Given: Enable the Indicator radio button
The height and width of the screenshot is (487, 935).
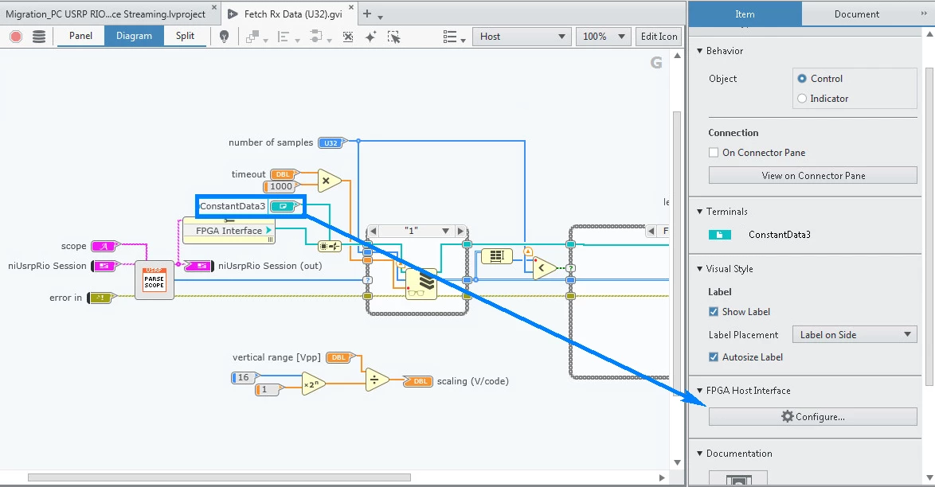Looking at the screenshot, I should click(804, 98).
